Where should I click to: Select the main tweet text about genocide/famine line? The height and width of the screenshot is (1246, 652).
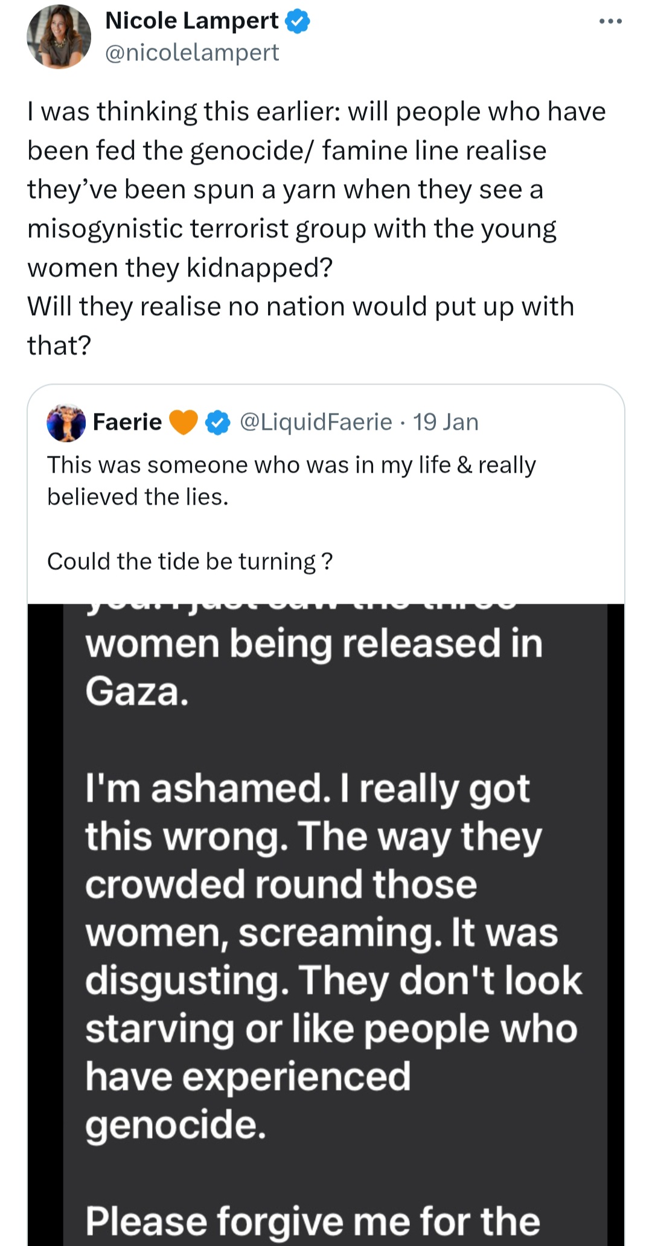(316, 228)
